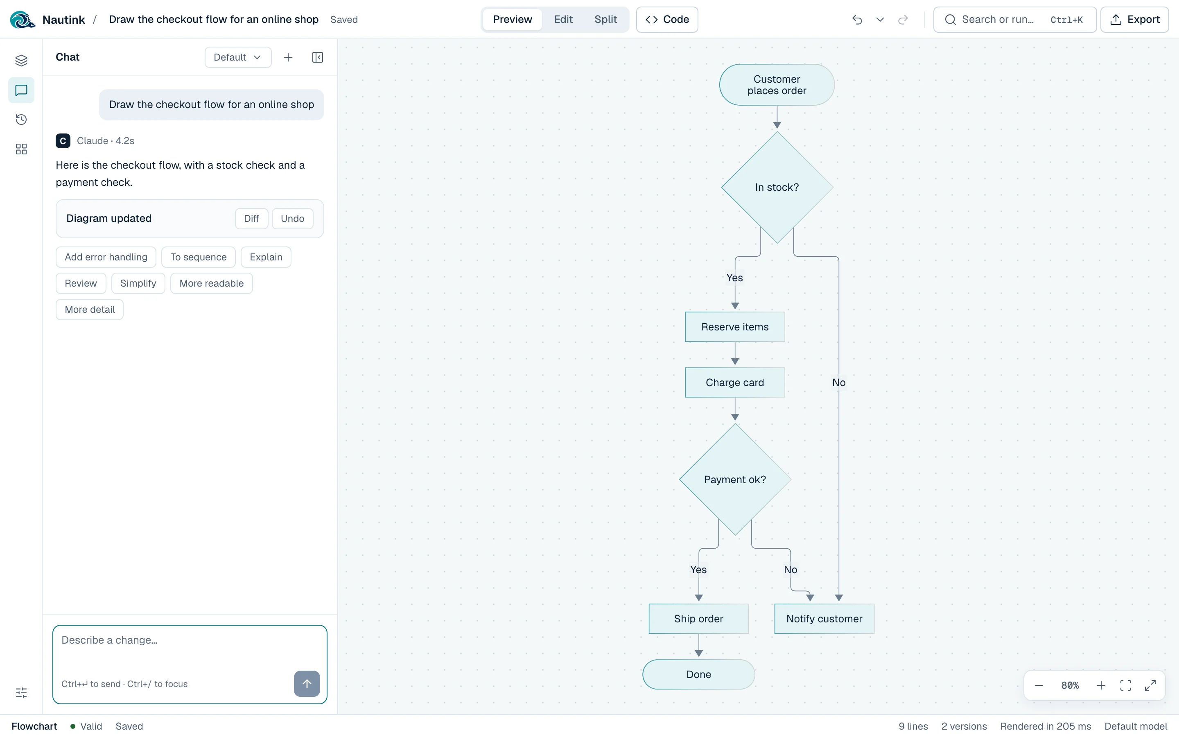Image resolution: width=1179 pixels, height=737 pixels.
Task: Click Undo on Diagram updated card
Action: click(292, 218)
